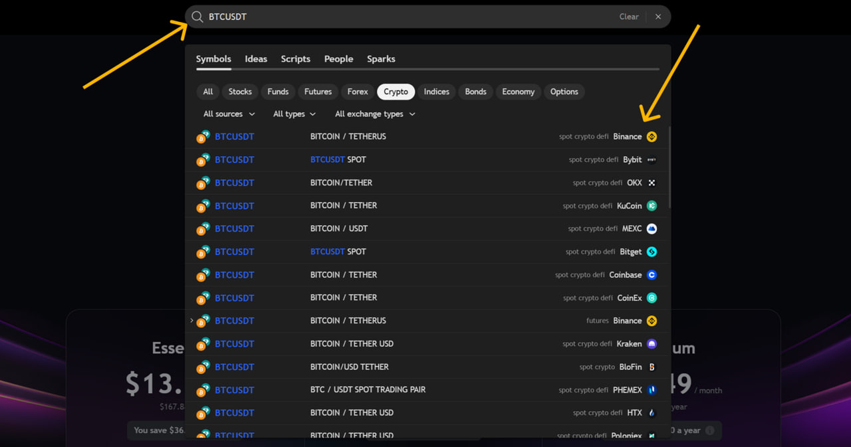Click BTCUSDT SPOT description on Bitget row

pos(338,252)
